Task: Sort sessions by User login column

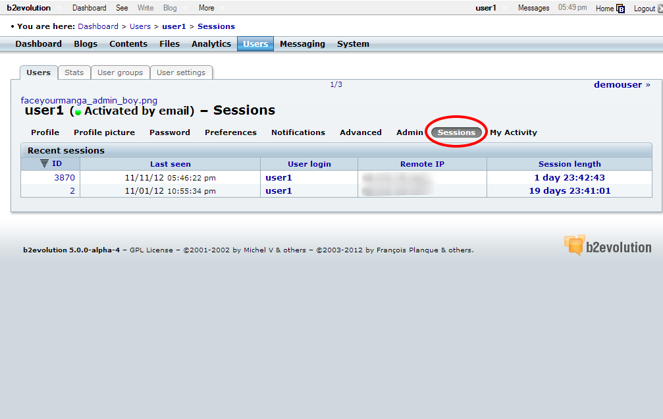Action: tap(309, 164)
